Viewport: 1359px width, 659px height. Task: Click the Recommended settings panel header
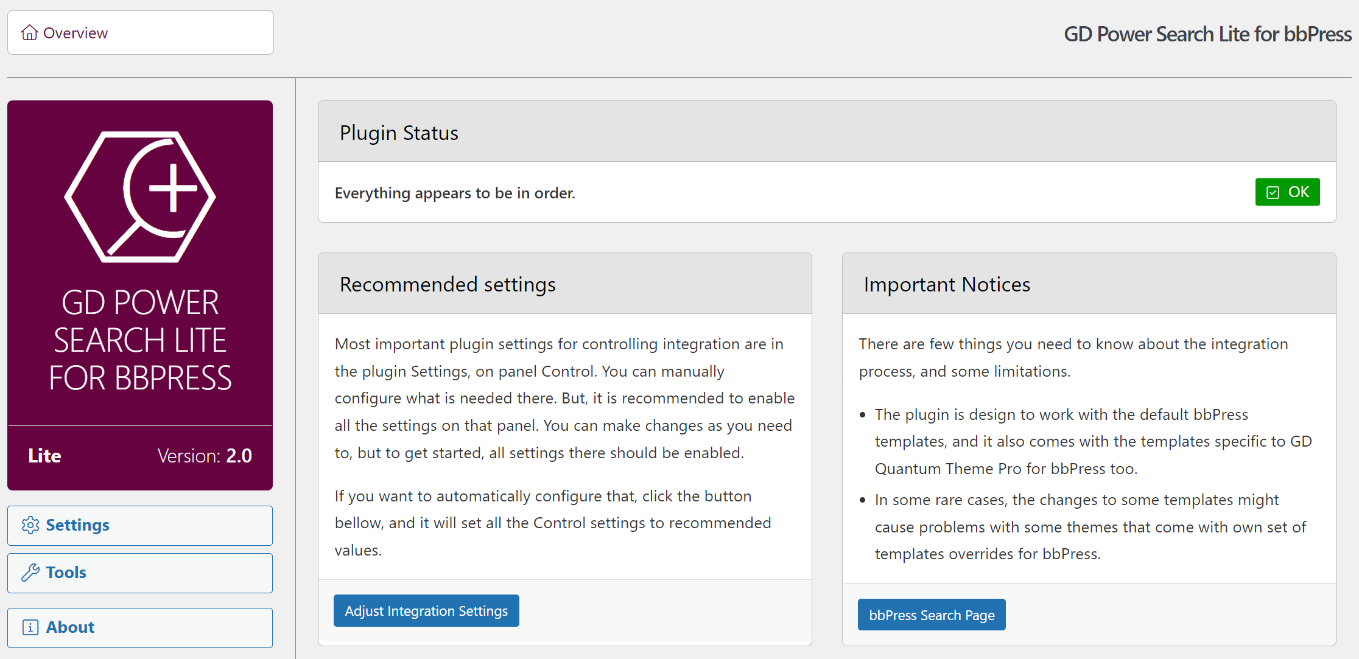[x=564, y=284]
